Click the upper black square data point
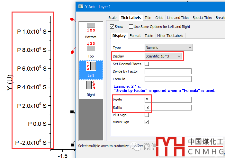225x158 pixels. (72, 112)
